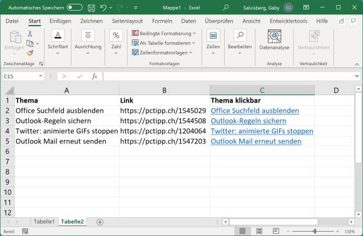Open the Schriftart font group
This screenshot has width=363, height=236.
tap(58, 43)
